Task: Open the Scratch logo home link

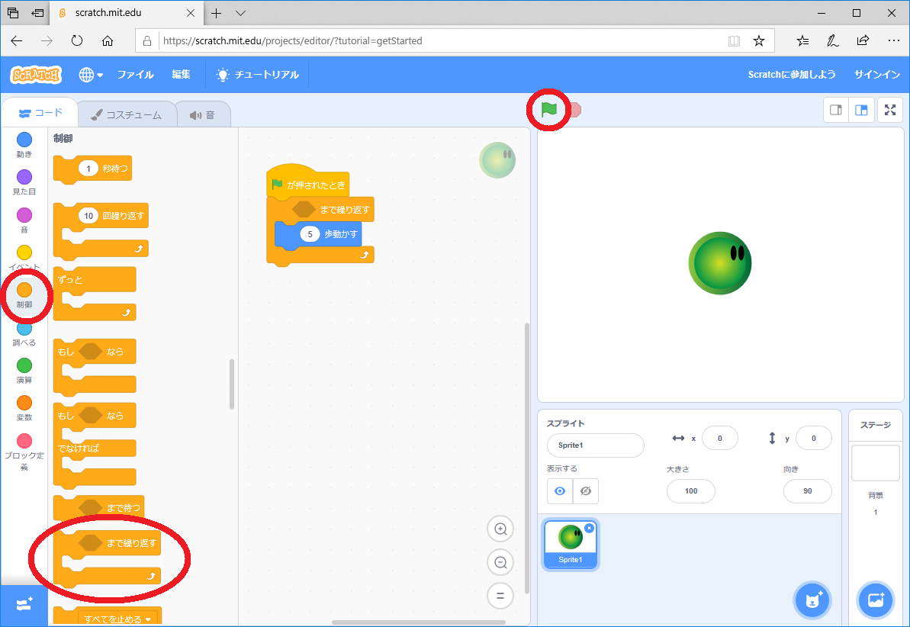Action: [36, 75]
